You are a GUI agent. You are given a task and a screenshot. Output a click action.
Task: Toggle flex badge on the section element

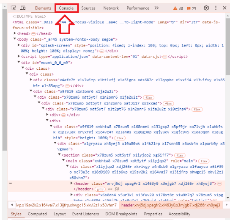point(180,155)
